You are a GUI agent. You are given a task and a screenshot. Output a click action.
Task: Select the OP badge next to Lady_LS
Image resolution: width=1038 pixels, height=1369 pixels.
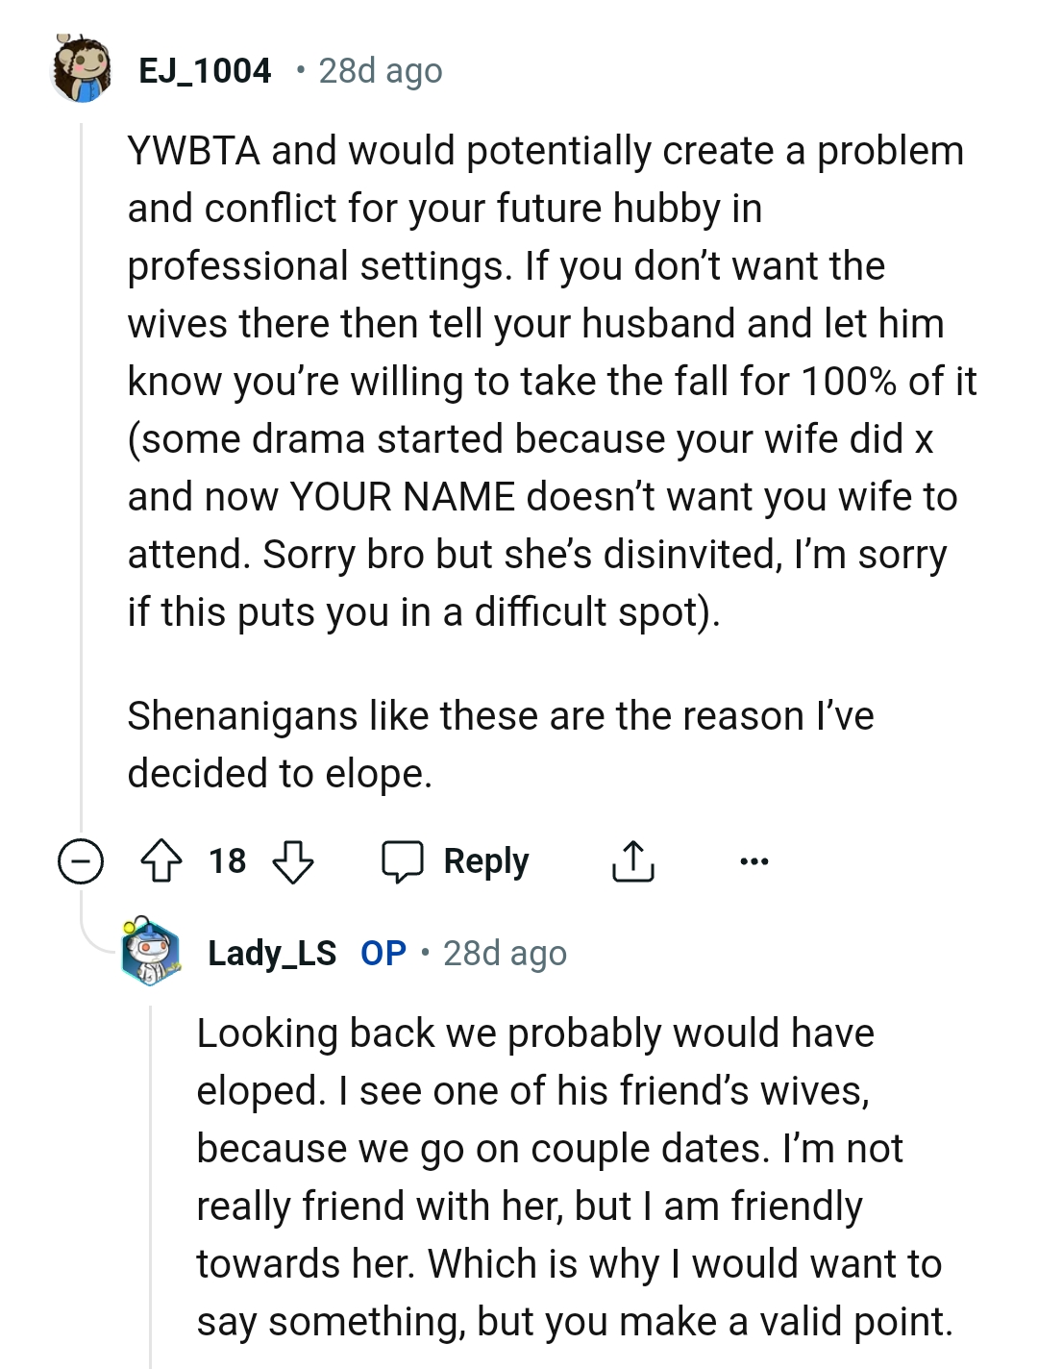point(381,953)
